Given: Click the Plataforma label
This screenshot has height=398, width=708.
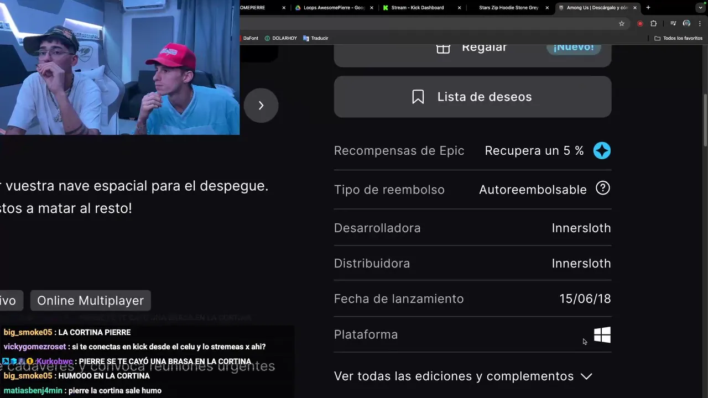Looking at the screenshot, I should pos(366,334).
